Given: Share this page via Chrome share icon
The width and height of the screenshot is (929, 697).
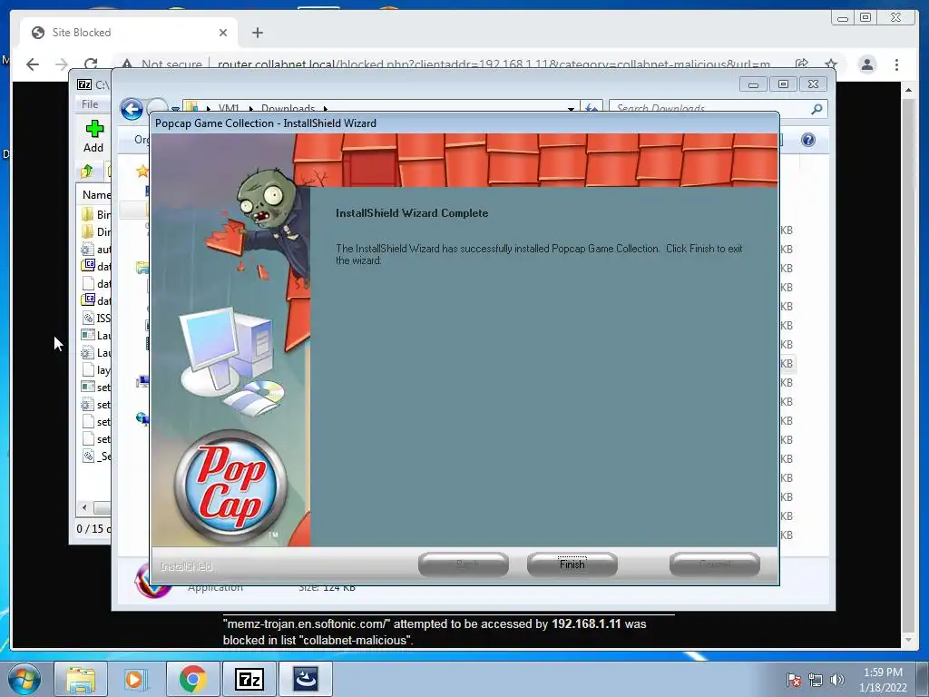Looking at the screenshot, I should (802, 64).
